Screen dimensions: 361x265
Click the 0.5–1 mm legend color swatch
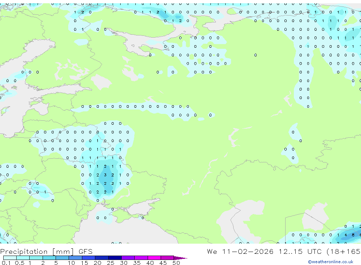(x=23, y=258)
